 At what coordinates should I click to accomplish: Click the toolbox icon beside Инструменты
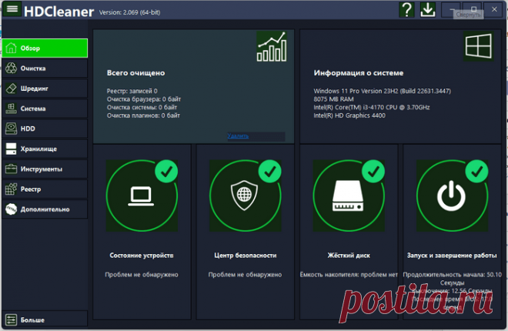coord(11,169)
